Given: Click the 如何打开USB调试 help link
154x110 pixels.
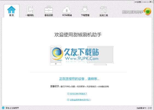Looking at the screenshot, I should pyautogui.click(x=79, y=94).
